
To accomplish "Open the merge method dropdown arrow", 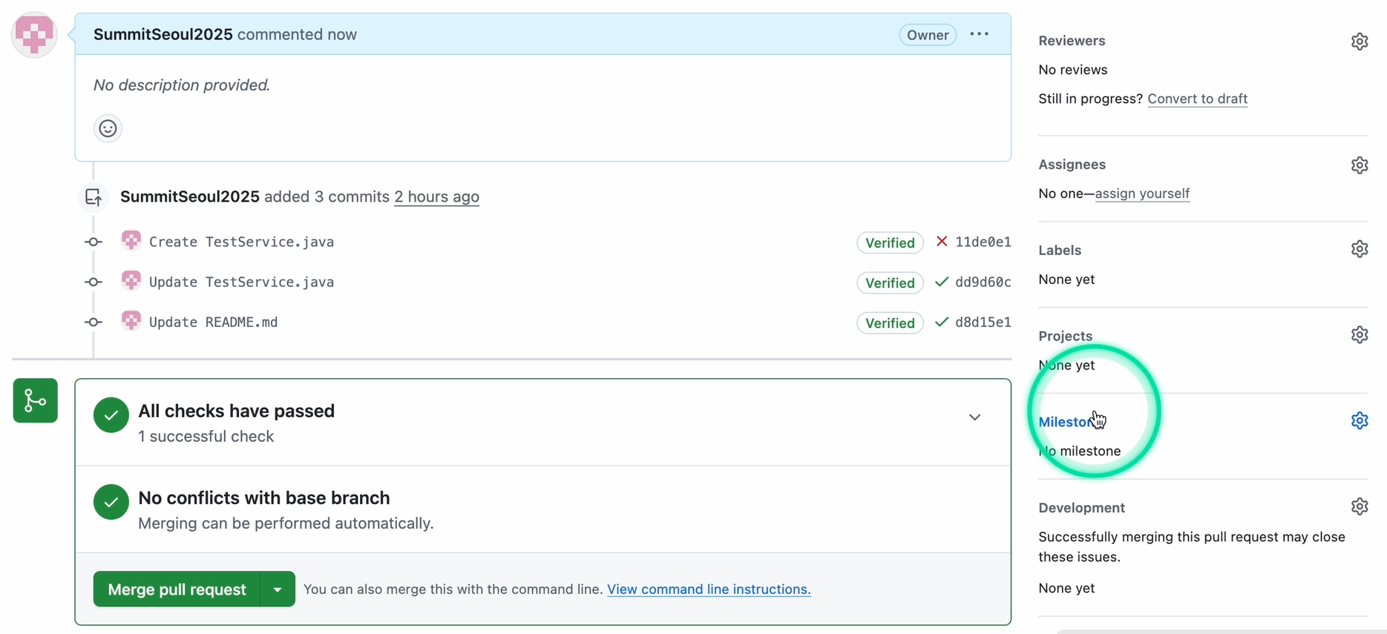I will [x=278, y=590].
